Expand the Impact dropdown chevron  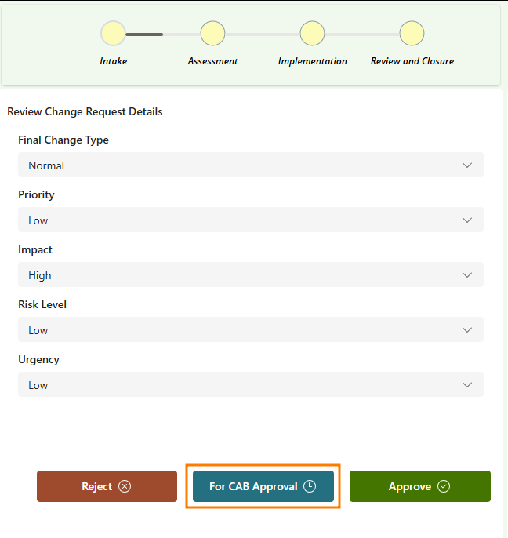467,275
